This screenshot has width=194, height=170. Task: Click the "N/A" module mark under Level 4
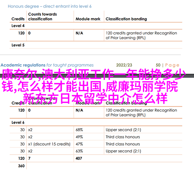click(79, 33)
